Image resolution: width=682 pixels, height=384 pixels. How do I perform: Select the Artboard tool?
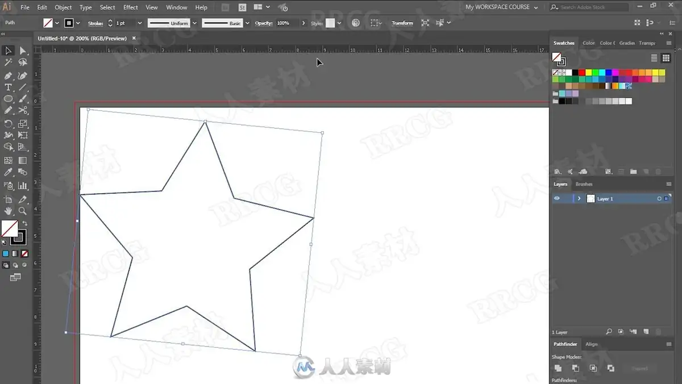(9, 199)
